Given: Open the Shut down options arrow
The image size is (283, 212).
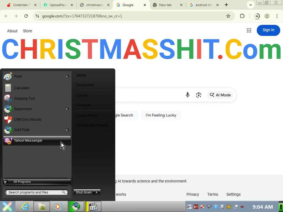Looking at the screenshot, I should click(97, 192).
